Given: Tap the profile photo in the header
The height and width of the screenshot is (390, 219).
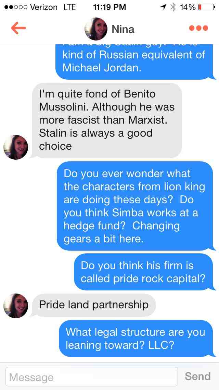Looking at the screenshot, I should pos(96,29).
